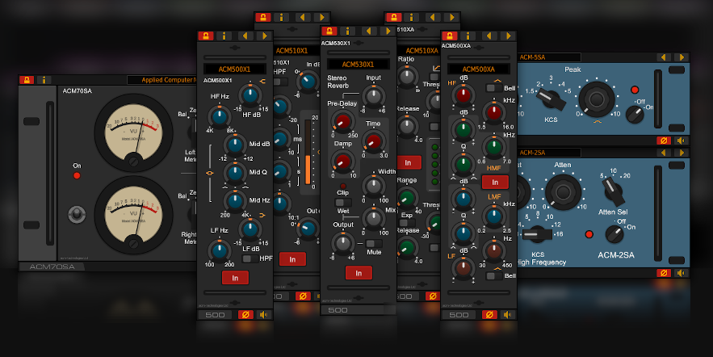Click the lock icon on ACM500XA
713x357 pixels.
coord(450,36)
